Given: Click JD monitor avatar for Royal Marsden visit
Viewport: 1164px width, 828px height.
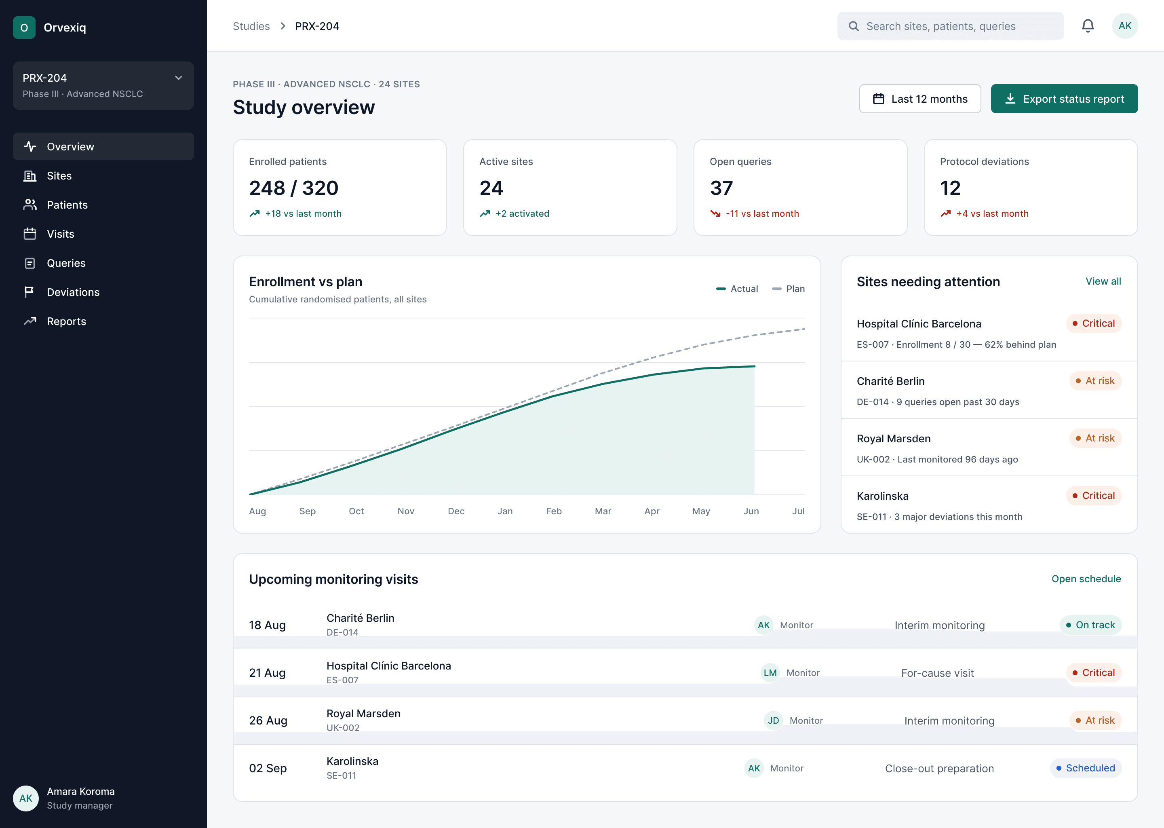Looking at the screenshot, I should [774, 720].
